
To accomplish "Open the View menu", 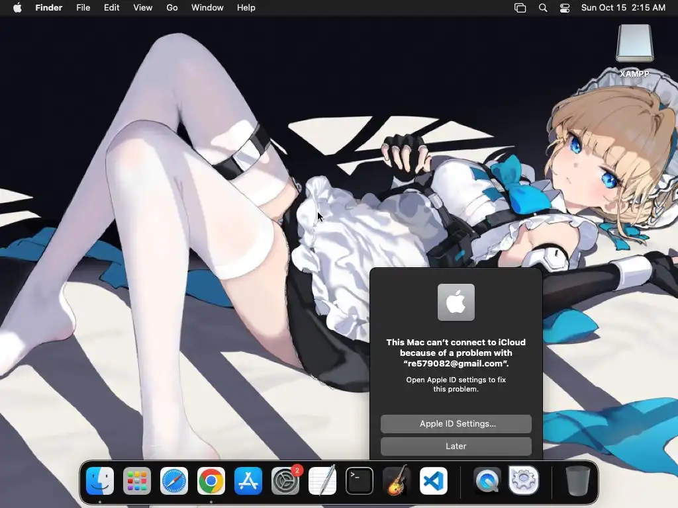I will click(143, 8).
